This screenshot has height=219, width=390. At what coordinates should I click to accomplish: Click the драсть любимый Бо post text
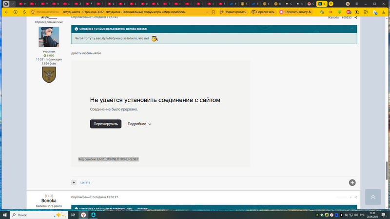[86, 53]
